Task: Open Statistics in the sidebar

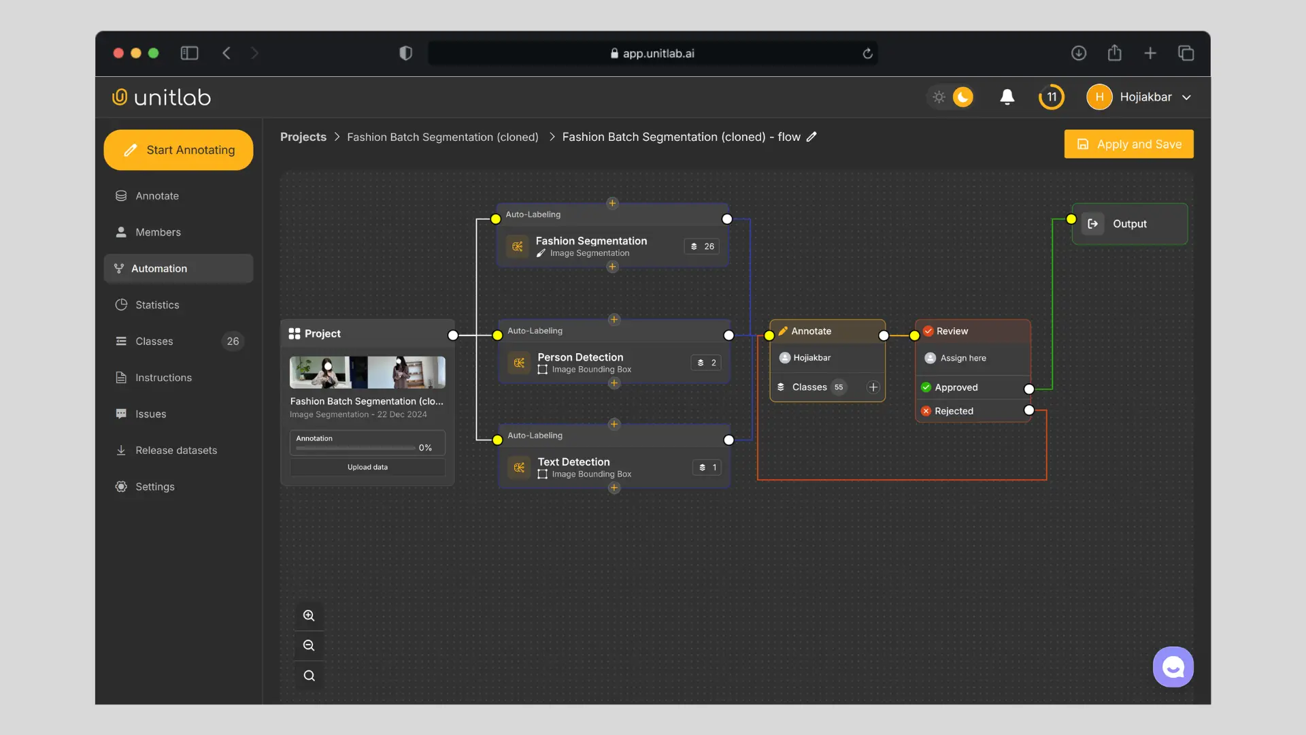Action: click(157, 305)
